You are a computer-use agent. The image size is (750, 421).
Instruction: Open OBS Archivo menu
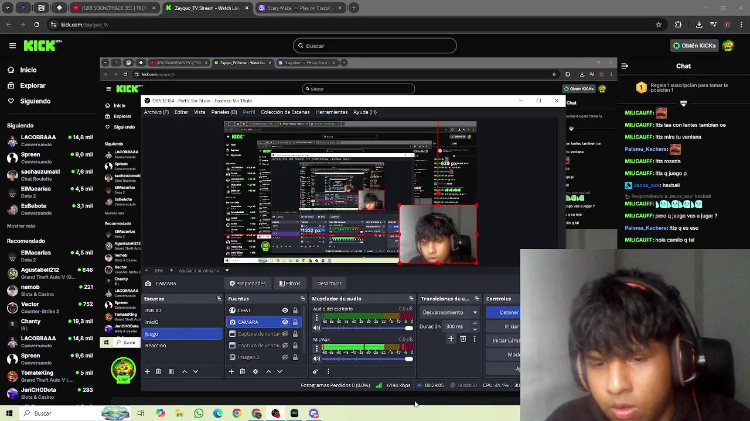pos(156,112)
